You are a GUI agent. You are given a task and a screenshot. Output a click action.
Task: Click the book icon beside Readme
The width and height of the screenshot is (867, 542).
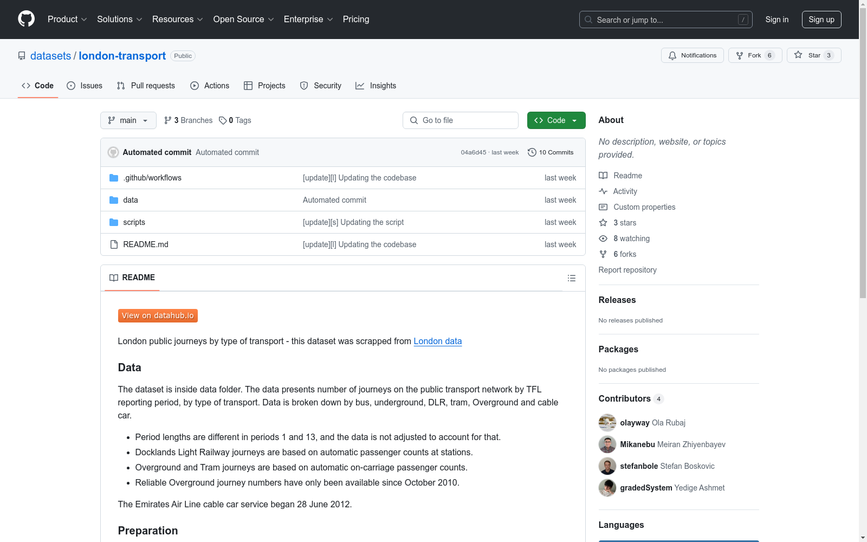coord(603,176)
